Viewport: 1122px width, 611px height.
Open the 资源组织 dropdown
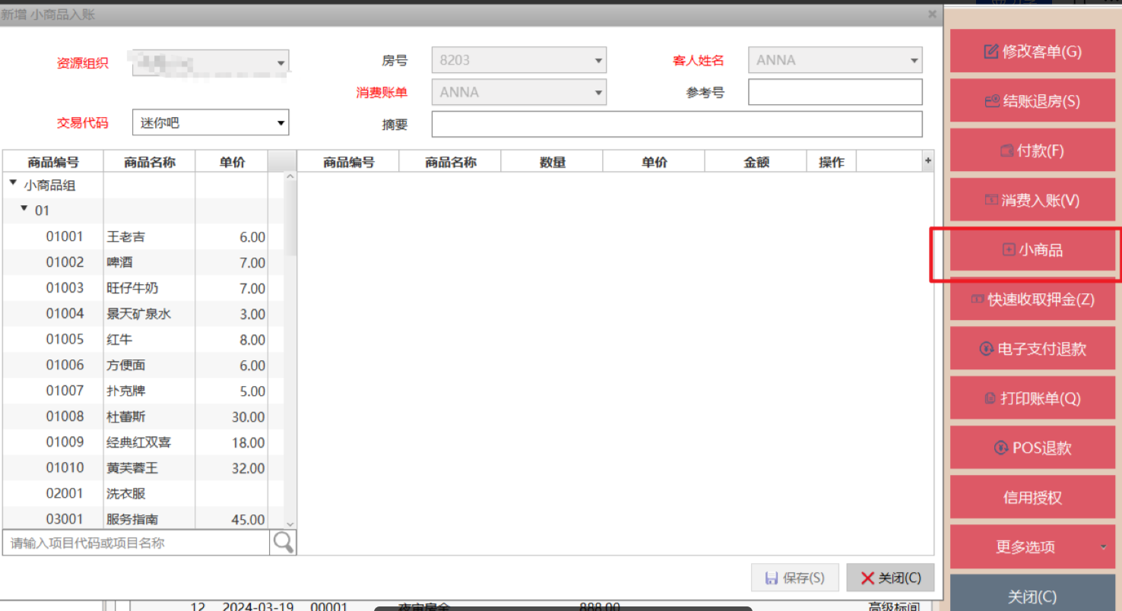click(280, 62)
